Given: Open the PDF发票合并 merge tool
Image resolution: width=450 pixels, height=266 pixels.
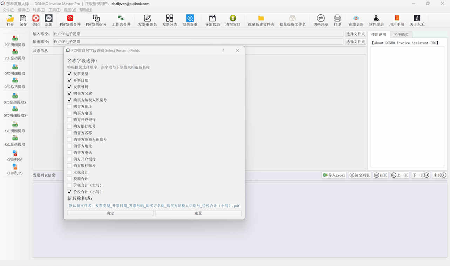Looking at the screenshot, I should tap(70, 21).
